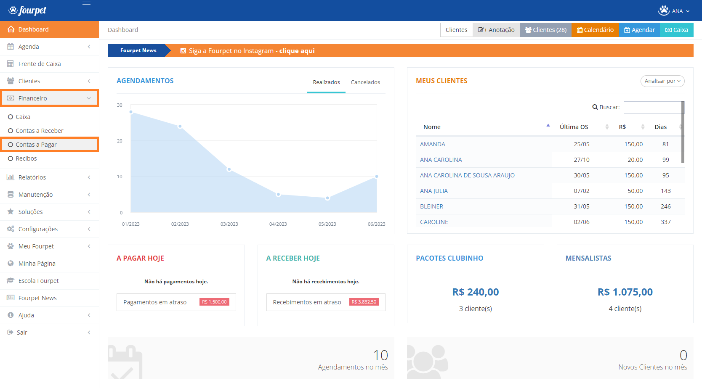Viewport: 702px width, 388px height.
Task: Expand the Agenda menu chevron
Action: click(x=89, y=47)
